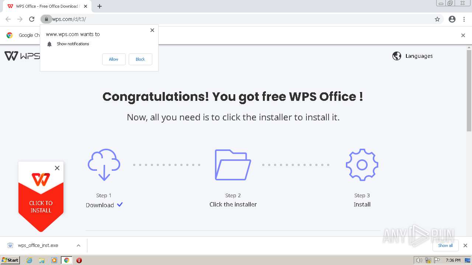472x265 pixels.
Task: Click the Google Chrome logo in info bar
Action: tap(10, 35)
